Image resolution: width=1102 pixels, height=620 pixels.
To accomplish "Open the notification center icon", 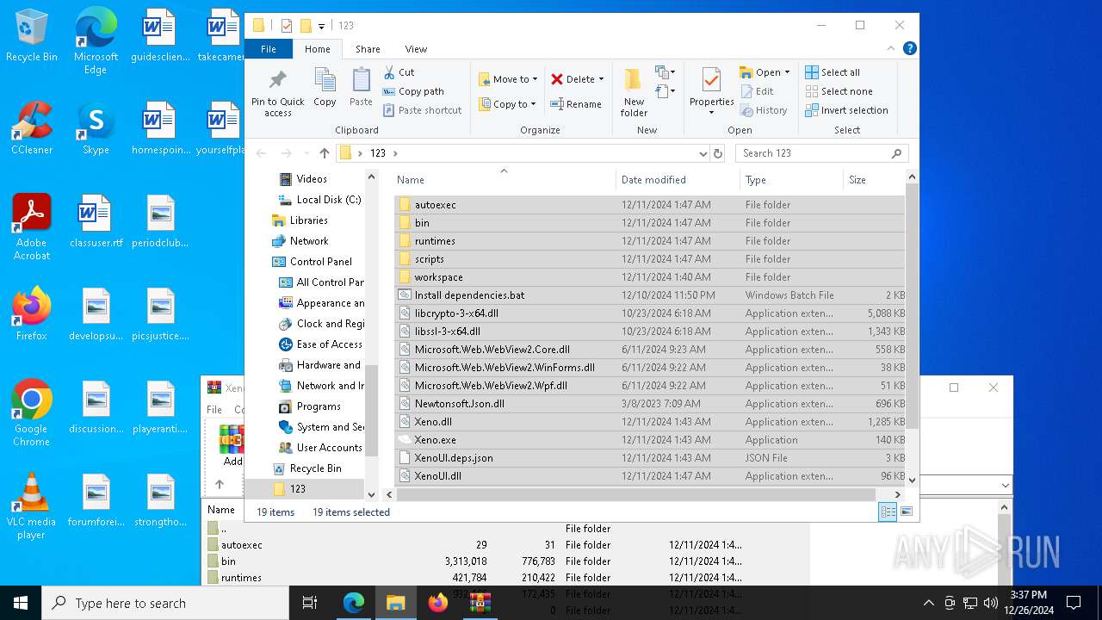I will 1074,603.
